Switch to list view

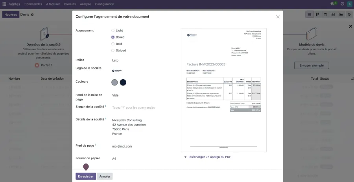(x=310, y=15)
